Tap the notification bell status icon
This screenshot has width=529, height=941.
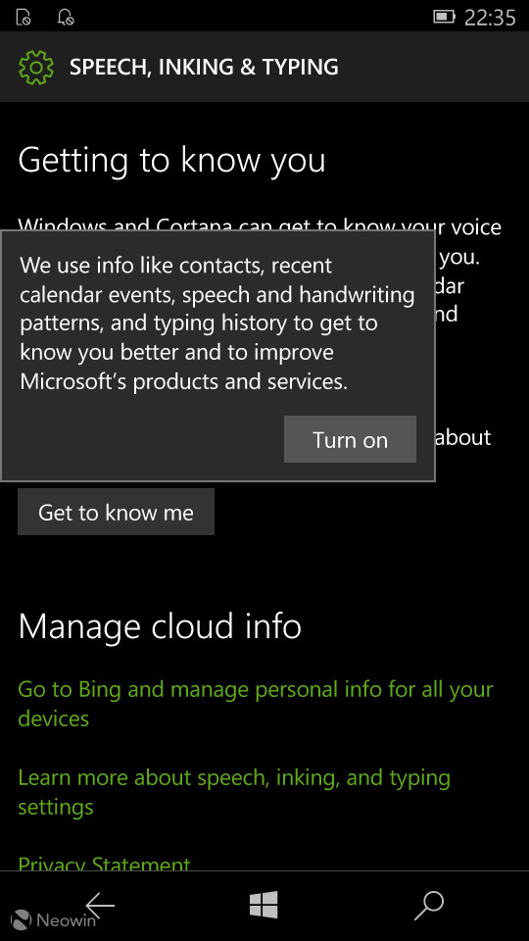(65, 18)
